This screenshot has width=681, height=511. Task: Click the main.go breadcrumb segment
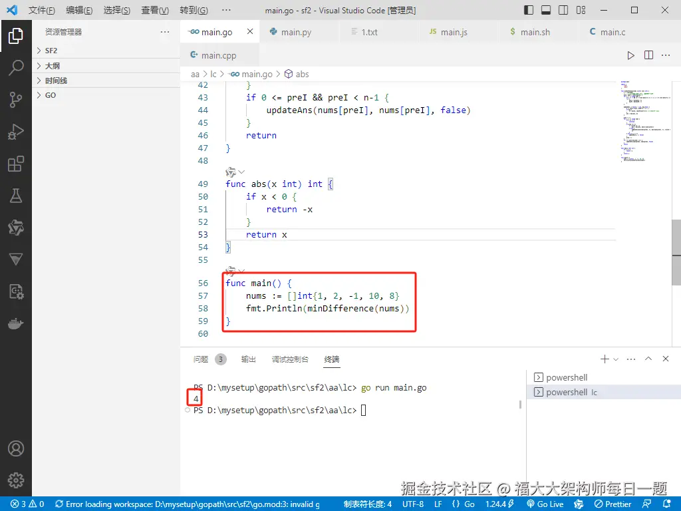coord(251,75)
